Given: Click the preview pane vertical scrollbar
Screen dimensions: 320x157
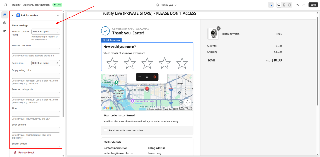Looking at the screenshot, I should pyautogui.click(x=317, y=61).
